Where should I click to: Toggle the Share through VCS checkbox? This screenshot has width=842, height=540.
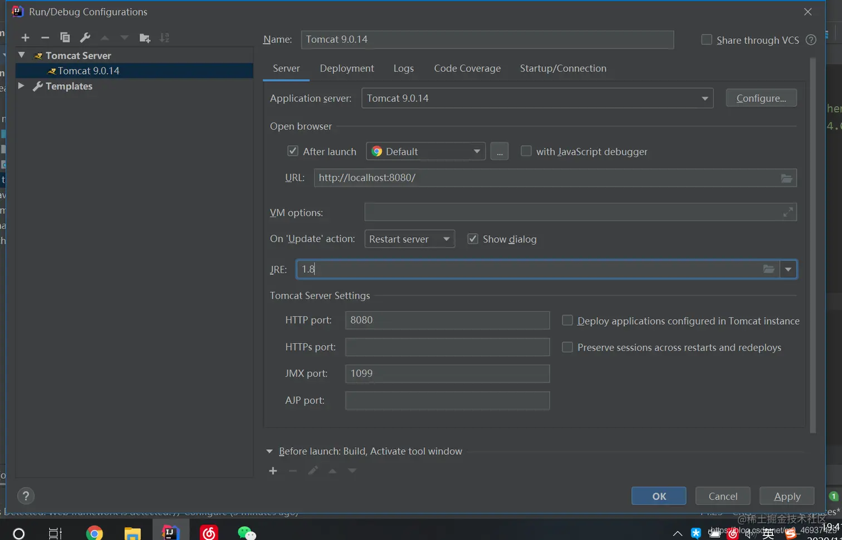(x=707, y=40)
